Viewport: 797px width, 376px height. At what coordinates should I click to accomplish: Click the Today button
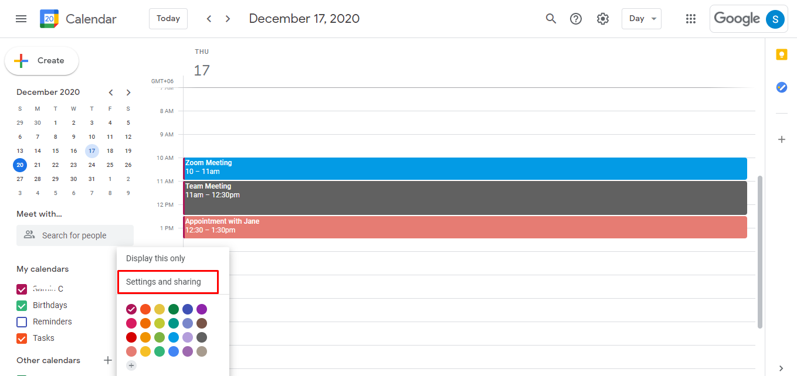coord(168,18)
